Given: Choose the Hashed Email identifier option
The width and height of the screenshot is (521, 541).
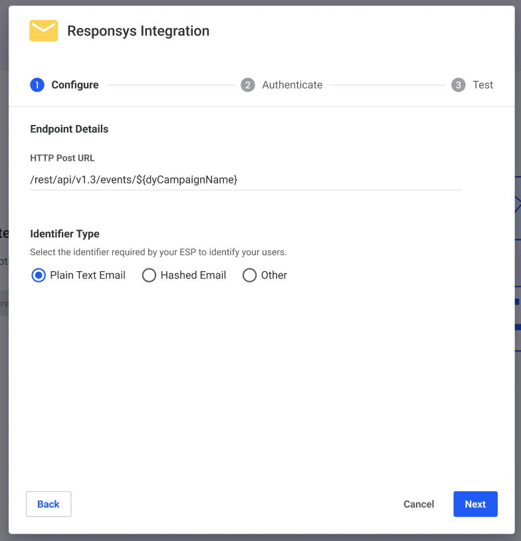Looking at the screenshot, I should pos(149,275).
